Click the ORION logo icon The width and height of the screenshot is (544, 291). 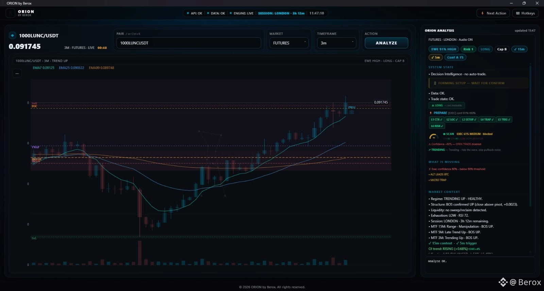[11, 13]
